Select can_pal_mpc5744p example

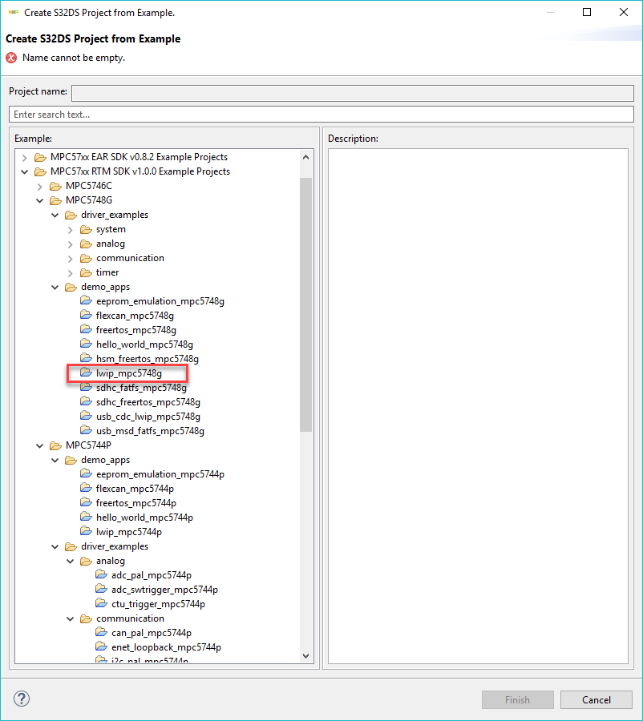click(x=152, y=633)
